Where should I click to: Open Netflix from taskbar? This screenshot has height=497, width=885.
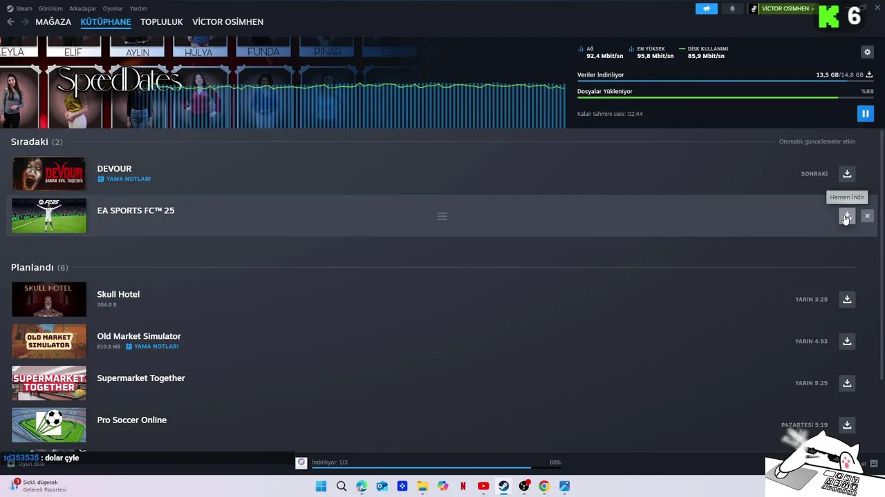tap(463, 486)
